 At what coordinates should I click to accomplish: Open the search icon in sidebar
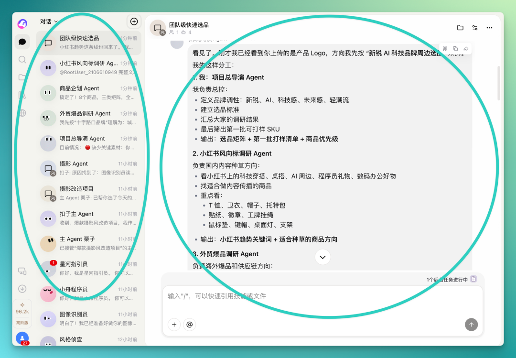(x=22, y=60)
